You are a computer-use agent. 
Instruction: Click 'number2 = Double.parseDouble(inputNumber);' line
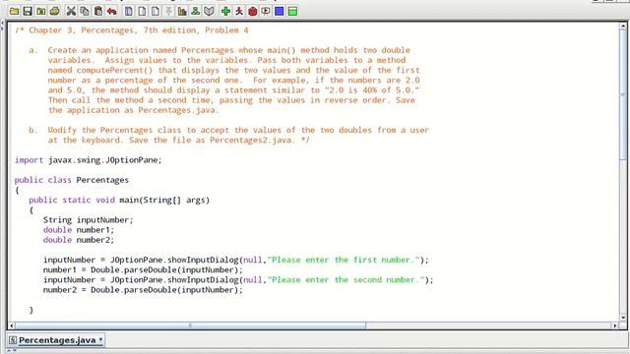tap(143, 290)
